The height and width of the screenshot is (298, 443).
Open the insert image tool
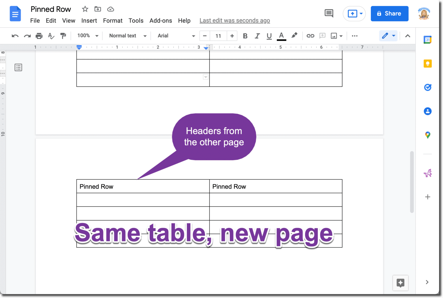pyautogui.click(x=334, y=36)
